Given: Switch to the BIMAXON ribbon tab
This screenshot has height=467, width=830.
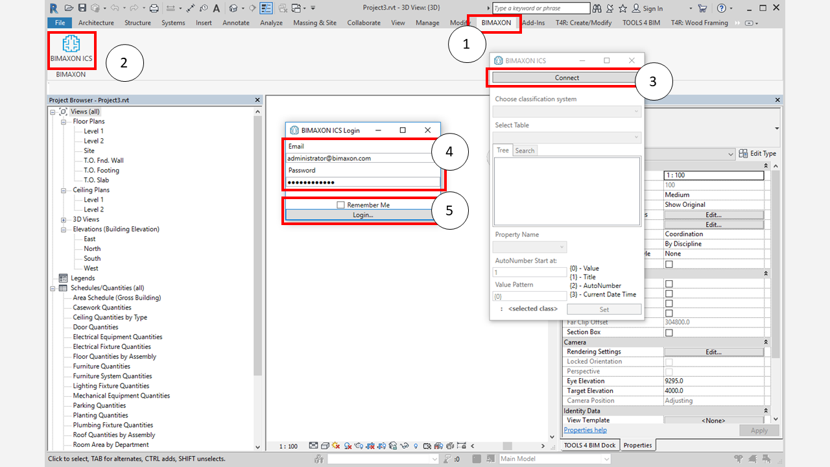Looking at the screenshot, I should click(x=496, y=23).
